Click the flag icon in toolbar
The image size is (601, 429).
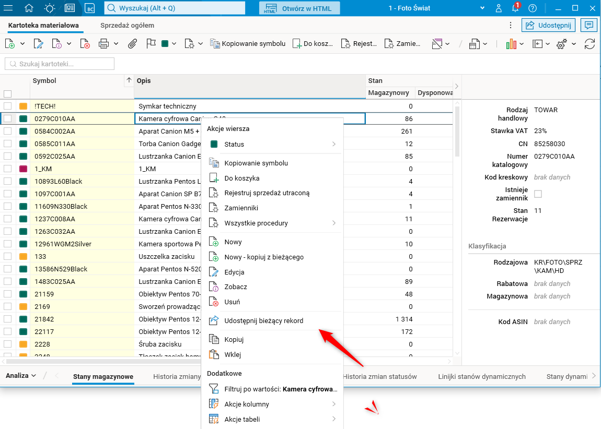coord(151,44)
